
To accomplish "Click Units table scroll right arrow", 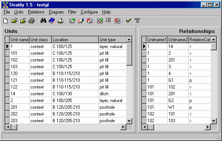I will [123, 127].
